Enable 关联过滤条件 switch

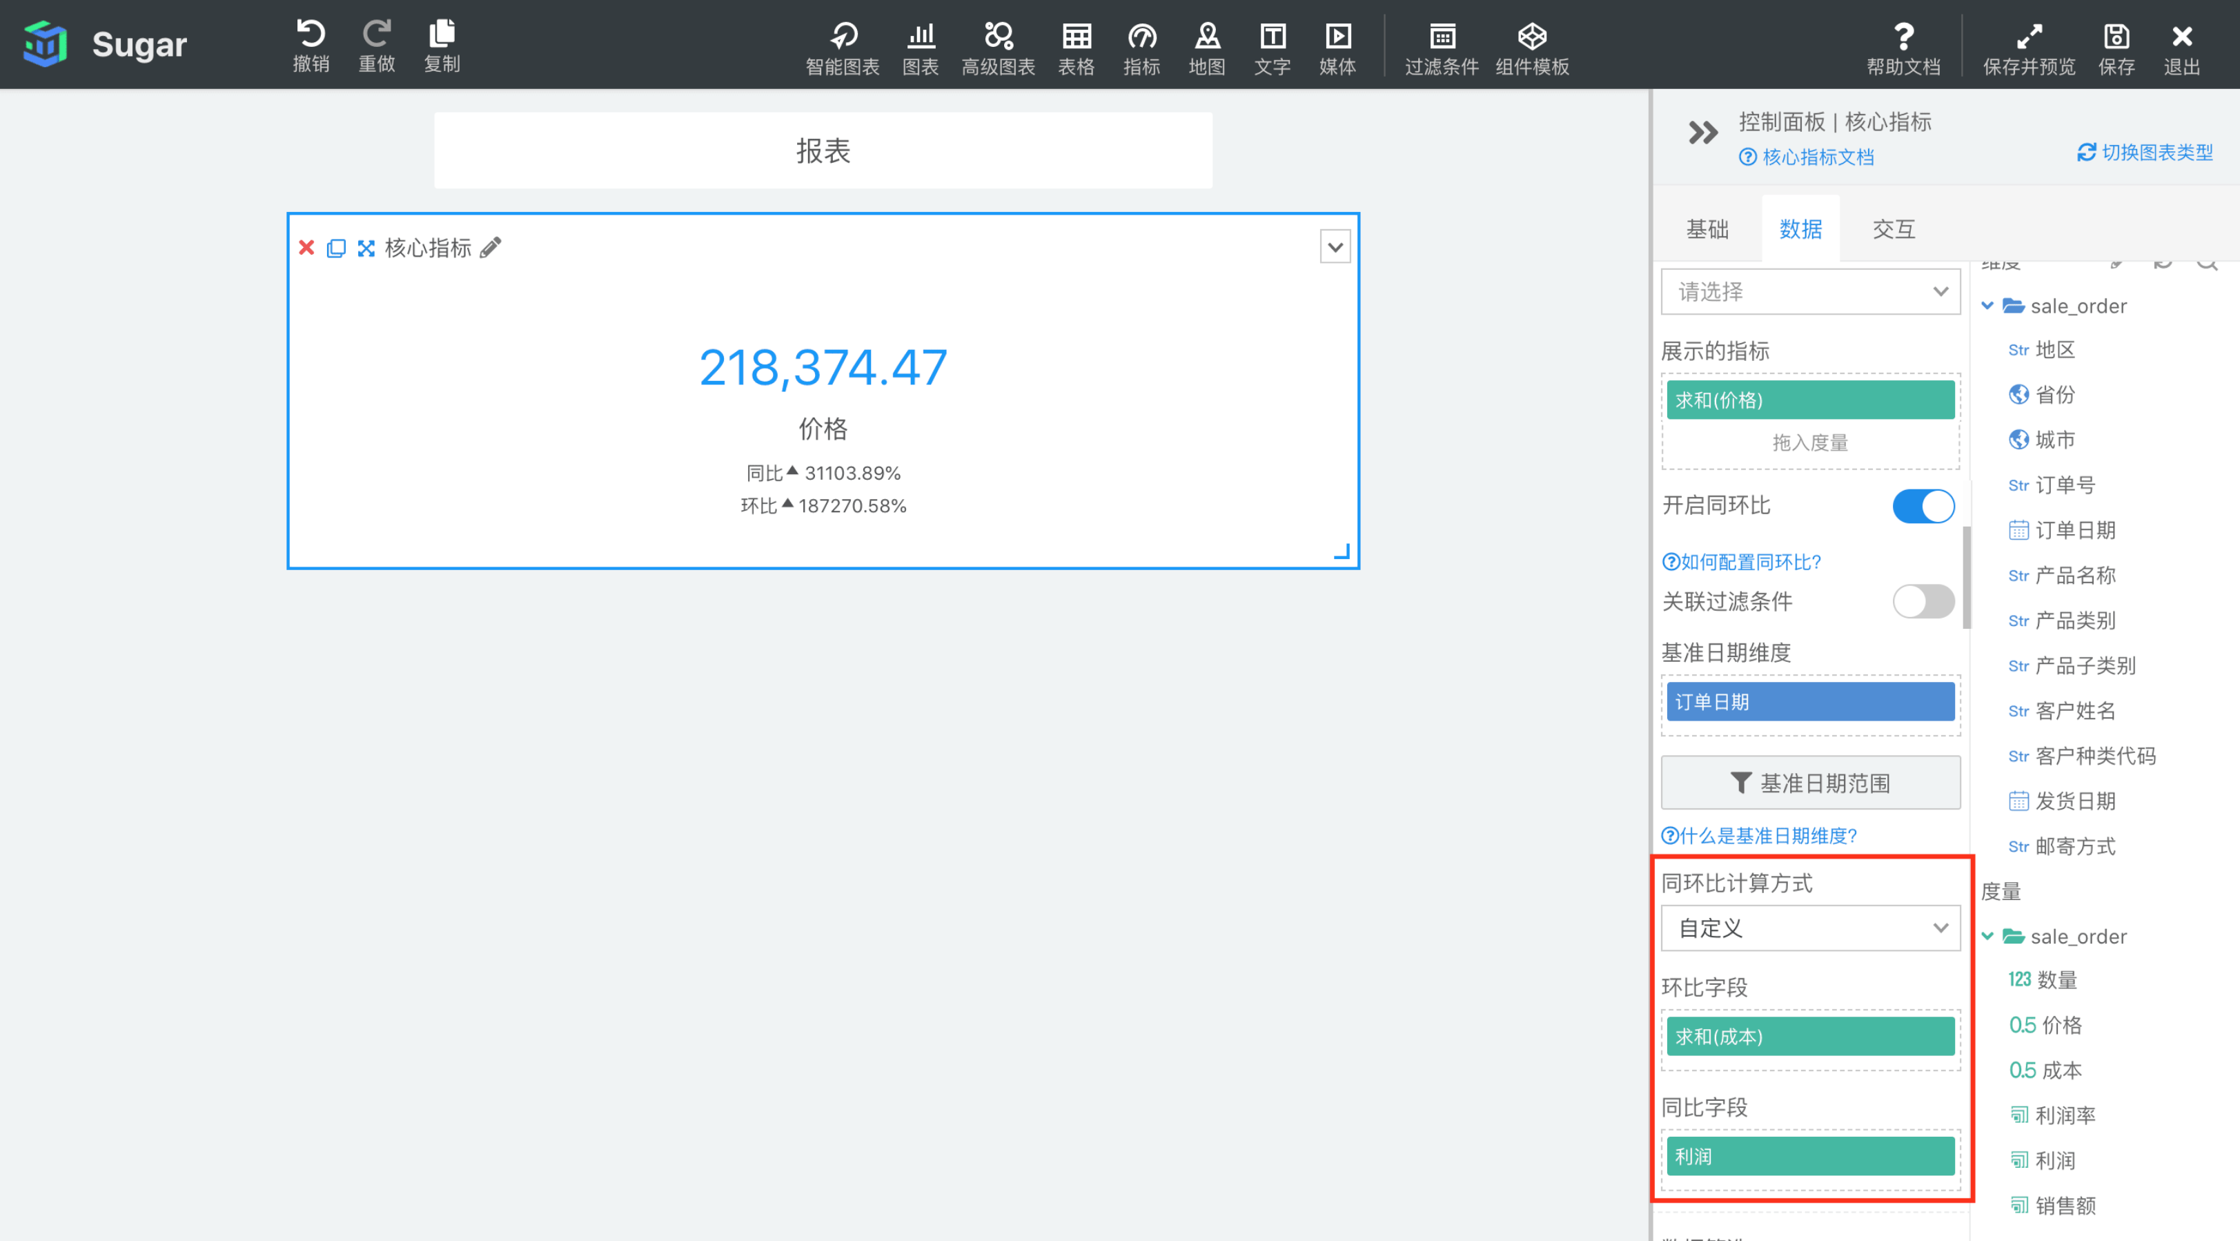1923,601
